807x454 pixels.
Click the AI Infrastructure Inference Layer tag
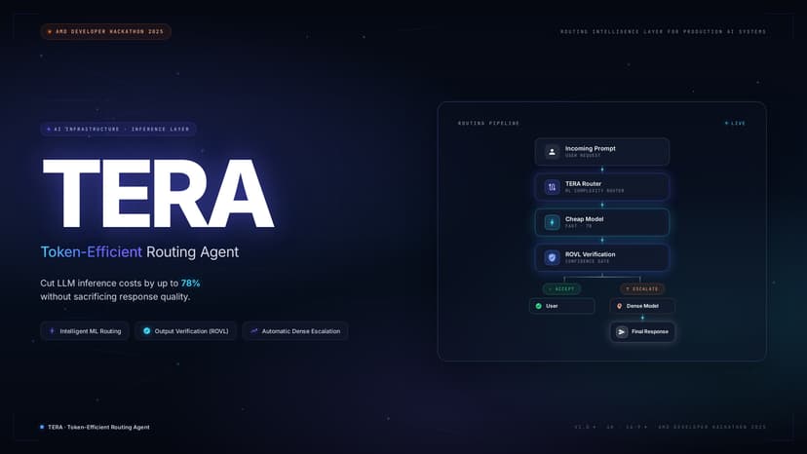[118, 130]
